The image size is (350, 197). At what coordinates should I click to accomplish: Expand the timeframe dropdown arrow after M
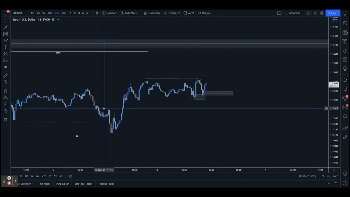(x=91, y=13)
